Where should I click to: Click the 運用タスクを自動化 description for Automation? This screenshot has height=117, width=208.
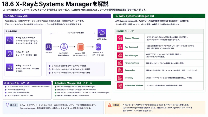[172, 70]
